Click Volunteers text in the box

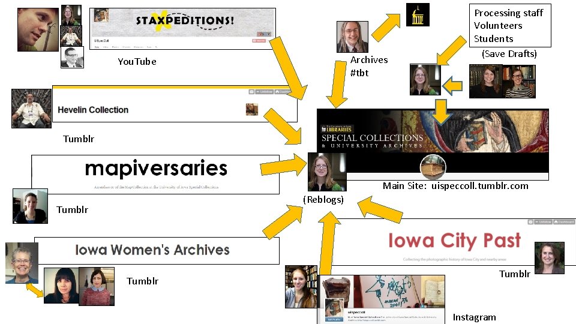click(498, 26)
